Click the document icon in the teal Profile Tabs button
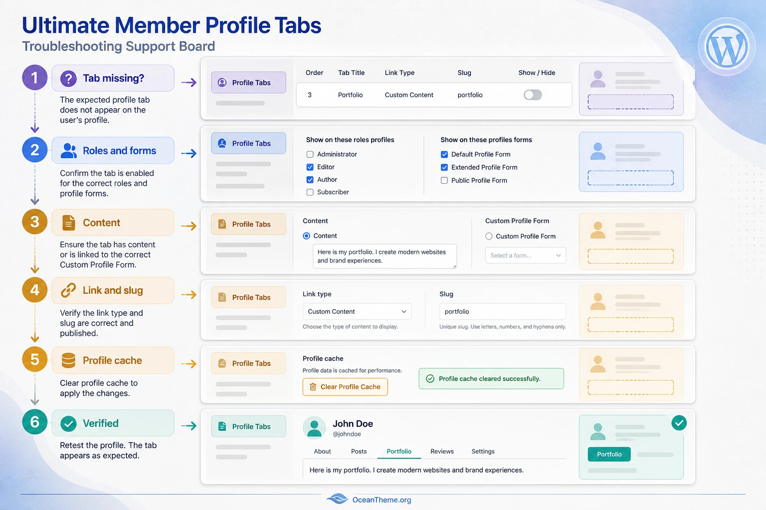 222,427
